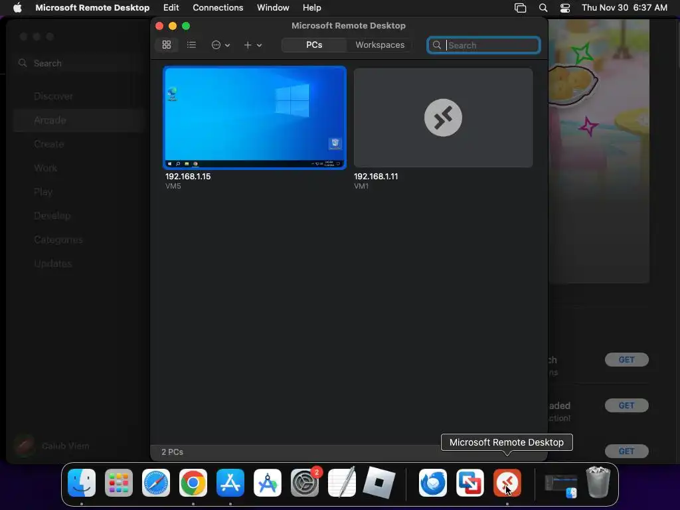Viewport: 680px width, 510px height.
Task: Switch to grid view in Remote Desktop toolbar
Action: coord(167,45)
